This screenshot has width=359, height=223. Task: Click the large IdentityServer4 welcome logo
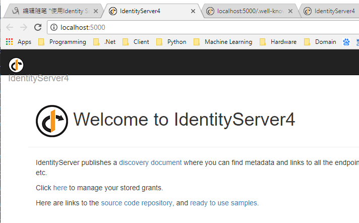(x=52, y=121)
